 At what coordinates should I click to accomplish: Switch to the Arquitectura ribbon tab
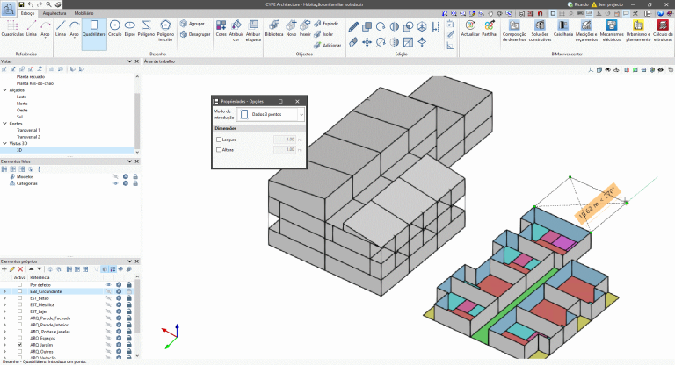coord(54,13)
